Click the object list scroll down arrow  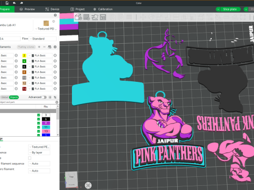[58, 135]
